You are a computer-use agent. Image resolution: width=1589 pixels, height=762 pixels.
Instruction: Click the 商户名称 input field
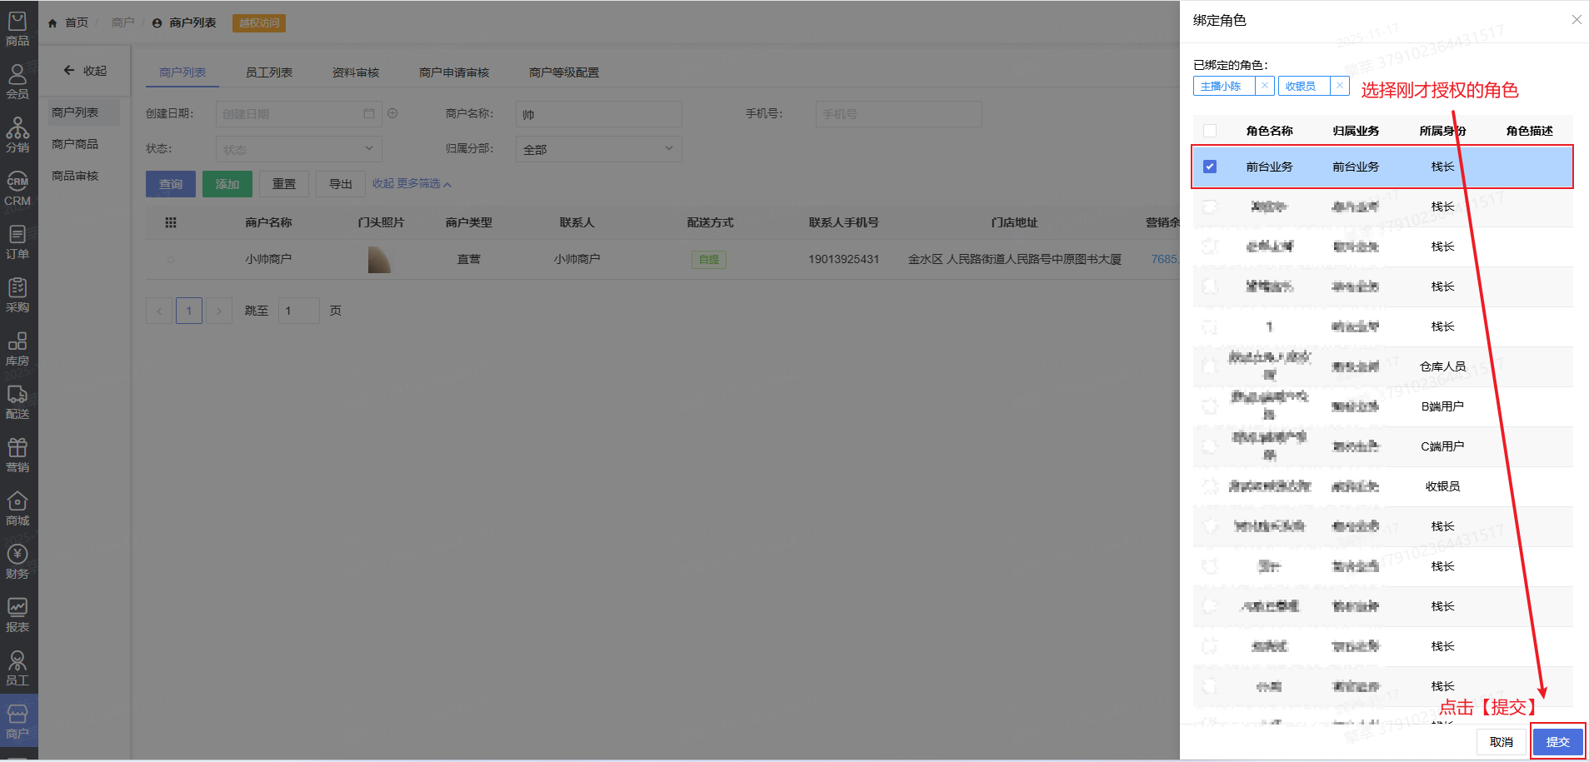coord(598,114)
